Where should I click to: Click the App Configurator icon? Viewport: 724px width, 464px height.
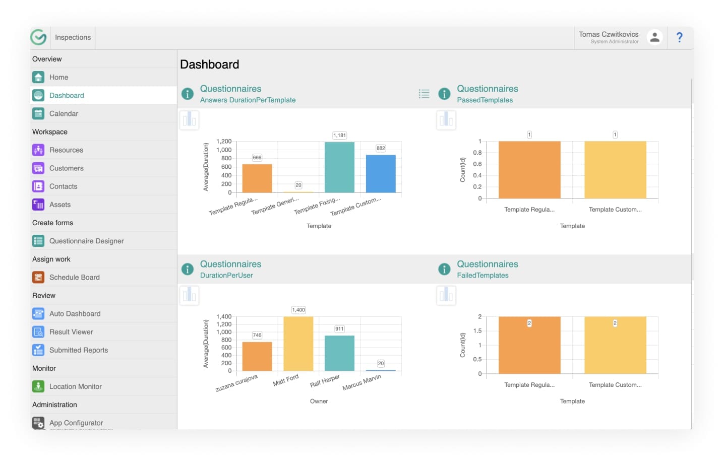pos(38,423)
